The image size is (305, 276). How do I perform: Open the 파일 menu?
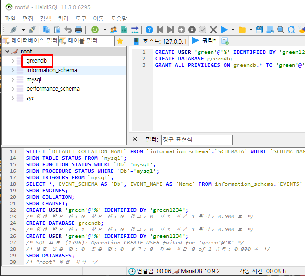coord(10,19)
